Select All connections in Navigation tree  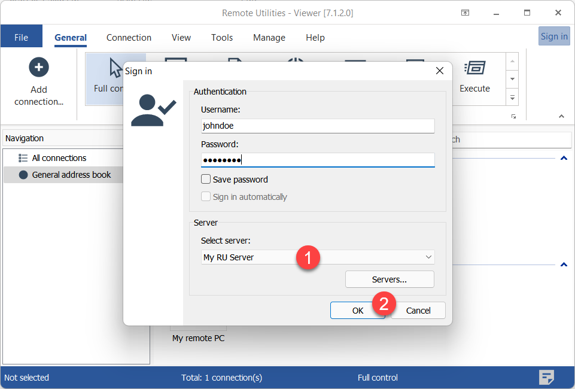[x=59, y=158]
